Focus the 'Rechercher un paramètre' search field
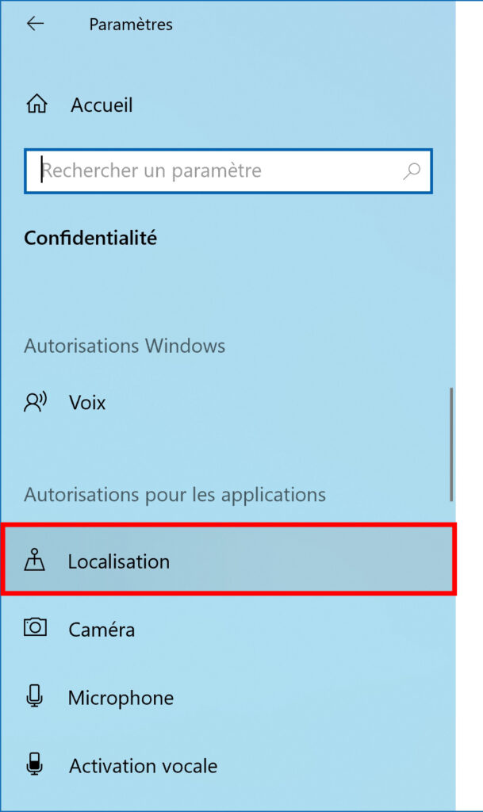This screenshot has width=483, height=812. coord(228,171)
